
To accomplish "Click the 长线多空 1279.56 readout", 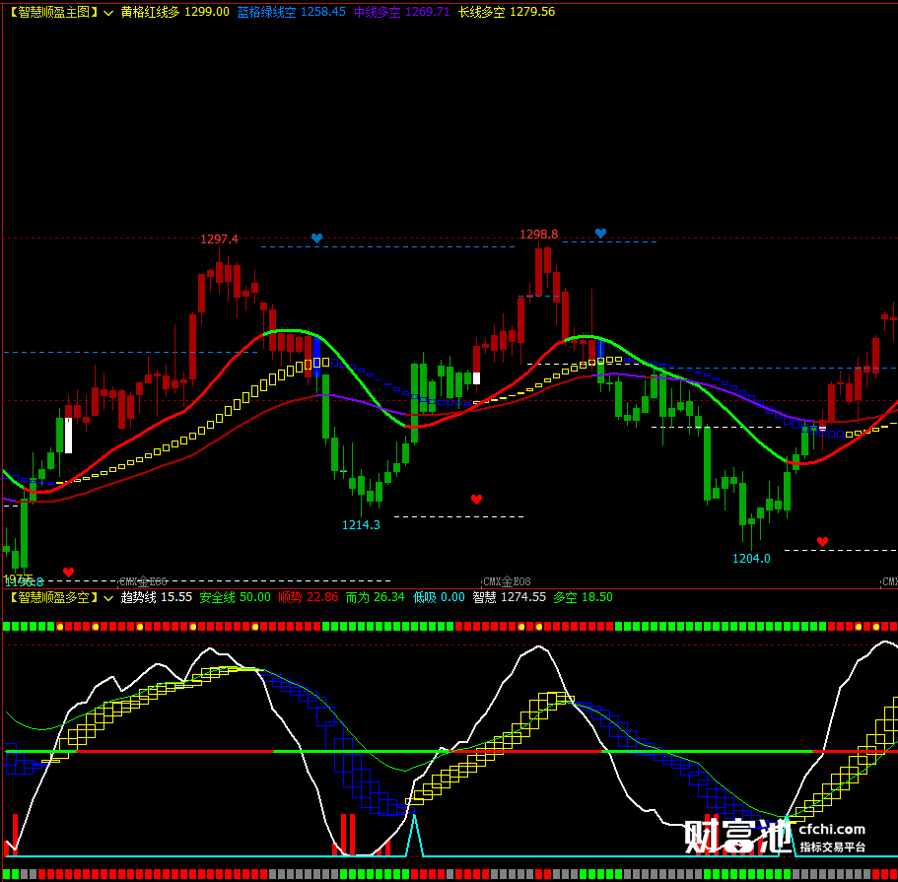I will [507, 12].
